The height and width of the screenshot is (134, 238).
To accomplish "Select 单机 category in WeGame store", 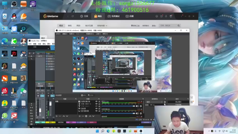I will (70, 26).
